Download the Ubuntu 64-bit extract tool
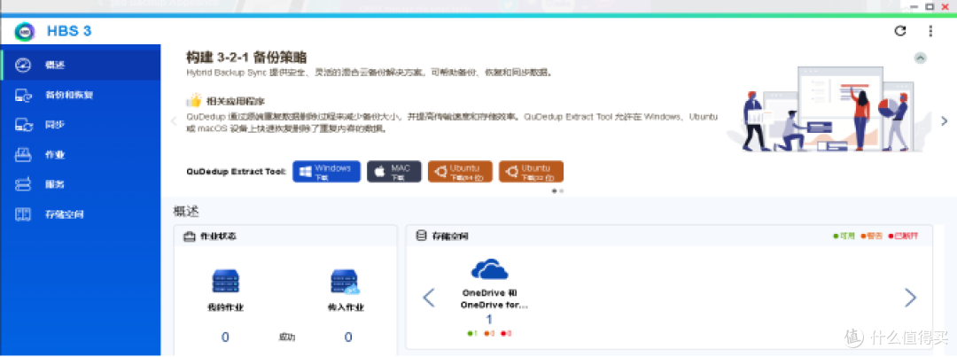The width and height of the screenshot is (957, 357). coord(460,172)
